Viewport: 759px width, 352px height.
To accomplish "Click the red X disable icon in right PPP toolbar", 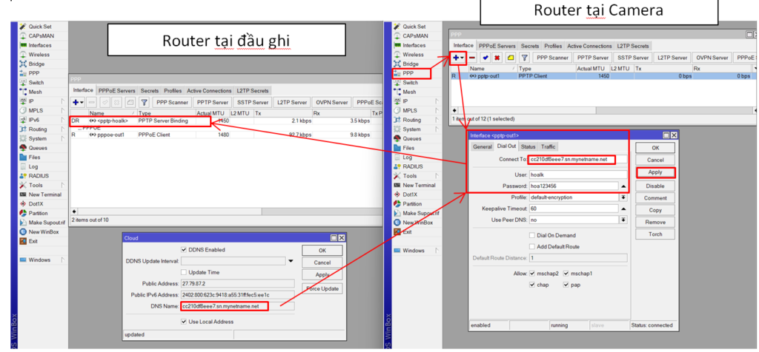I will click(x=497, y=58).
